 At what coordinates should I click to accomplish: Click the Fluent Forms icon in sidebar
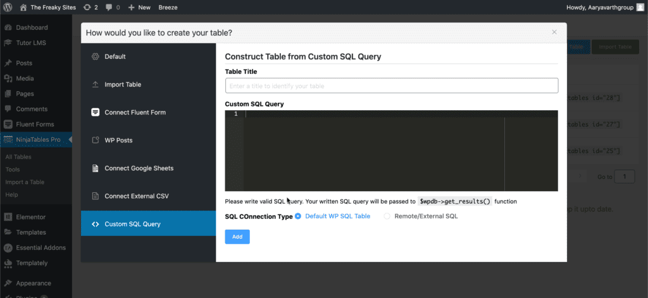8,124
